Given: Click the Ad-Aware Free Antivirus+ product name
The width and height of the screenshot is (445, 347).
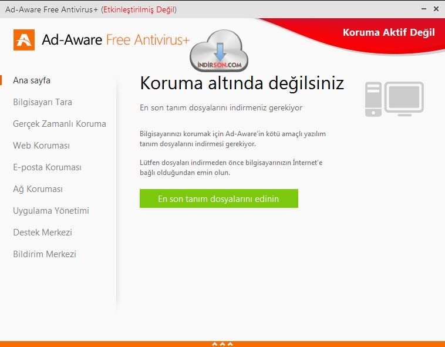Looking at the screenshot, I should point(116,40).
